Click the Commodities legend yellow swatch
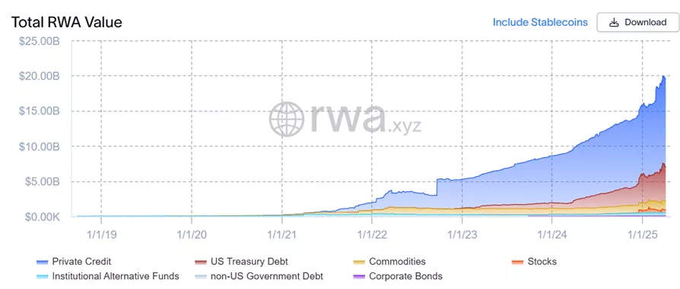The width and height of the screenshot is (680, 289). (359, 262)
